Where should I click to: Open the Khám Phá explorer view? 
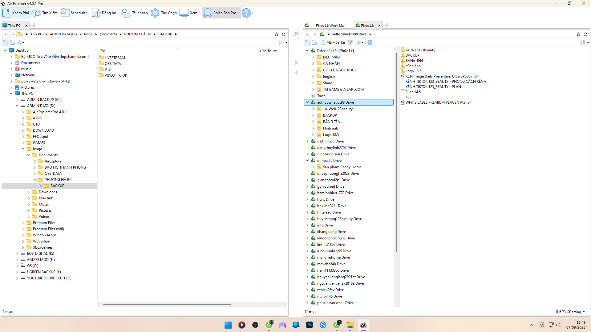16,13
